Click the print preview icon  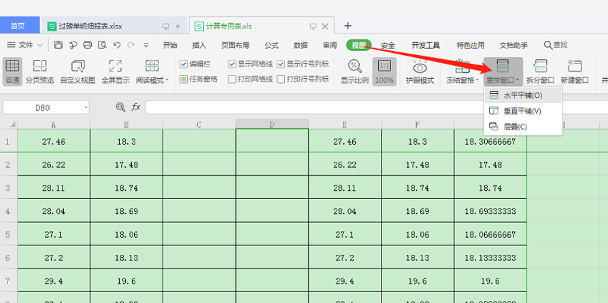102,45
